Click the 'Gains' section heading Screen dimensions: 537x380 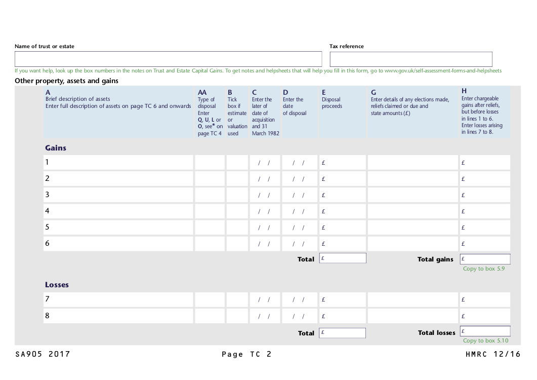click(x=56, y=148)
